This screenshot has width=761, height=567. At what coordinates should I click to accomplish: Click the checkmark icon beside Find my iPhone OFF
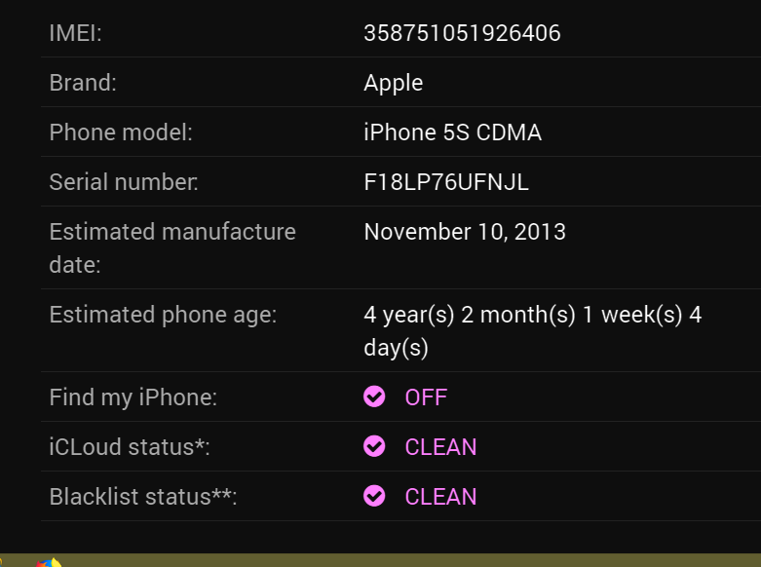click(374, 397)
